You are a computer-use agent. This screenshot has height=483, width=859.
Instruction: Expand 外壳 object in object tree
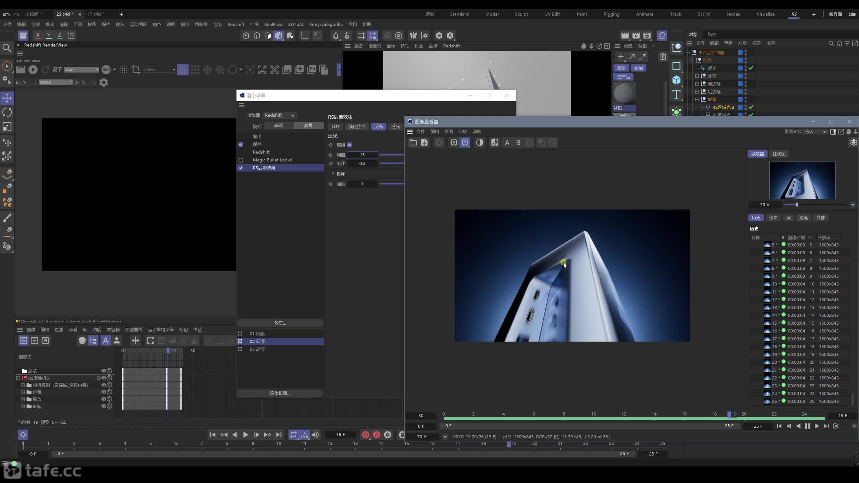(697, 76)
